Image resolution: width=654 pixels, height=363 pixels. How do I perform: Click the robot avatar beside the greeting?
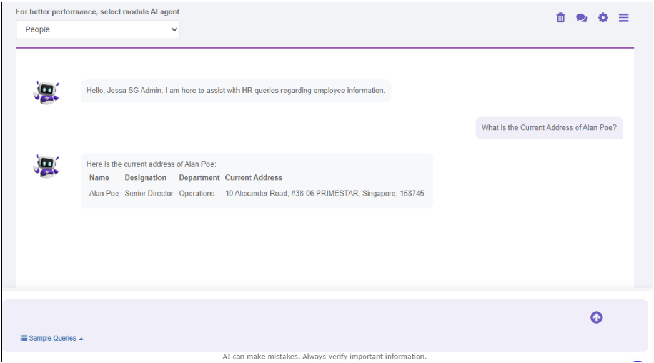(x=46, y=92)
